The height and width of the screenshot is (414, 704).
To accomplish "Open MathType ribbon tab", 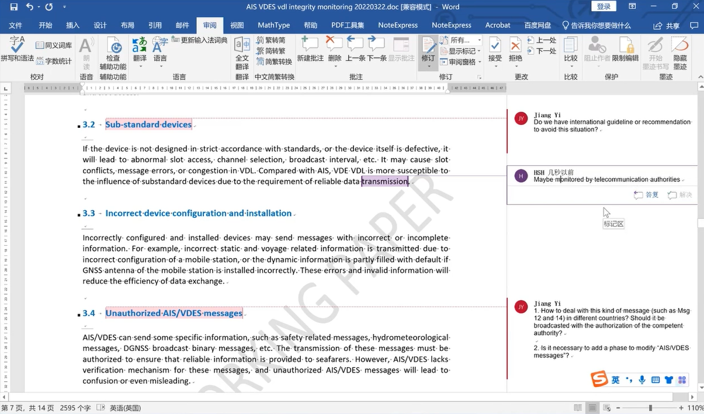I will pos(274,26).
